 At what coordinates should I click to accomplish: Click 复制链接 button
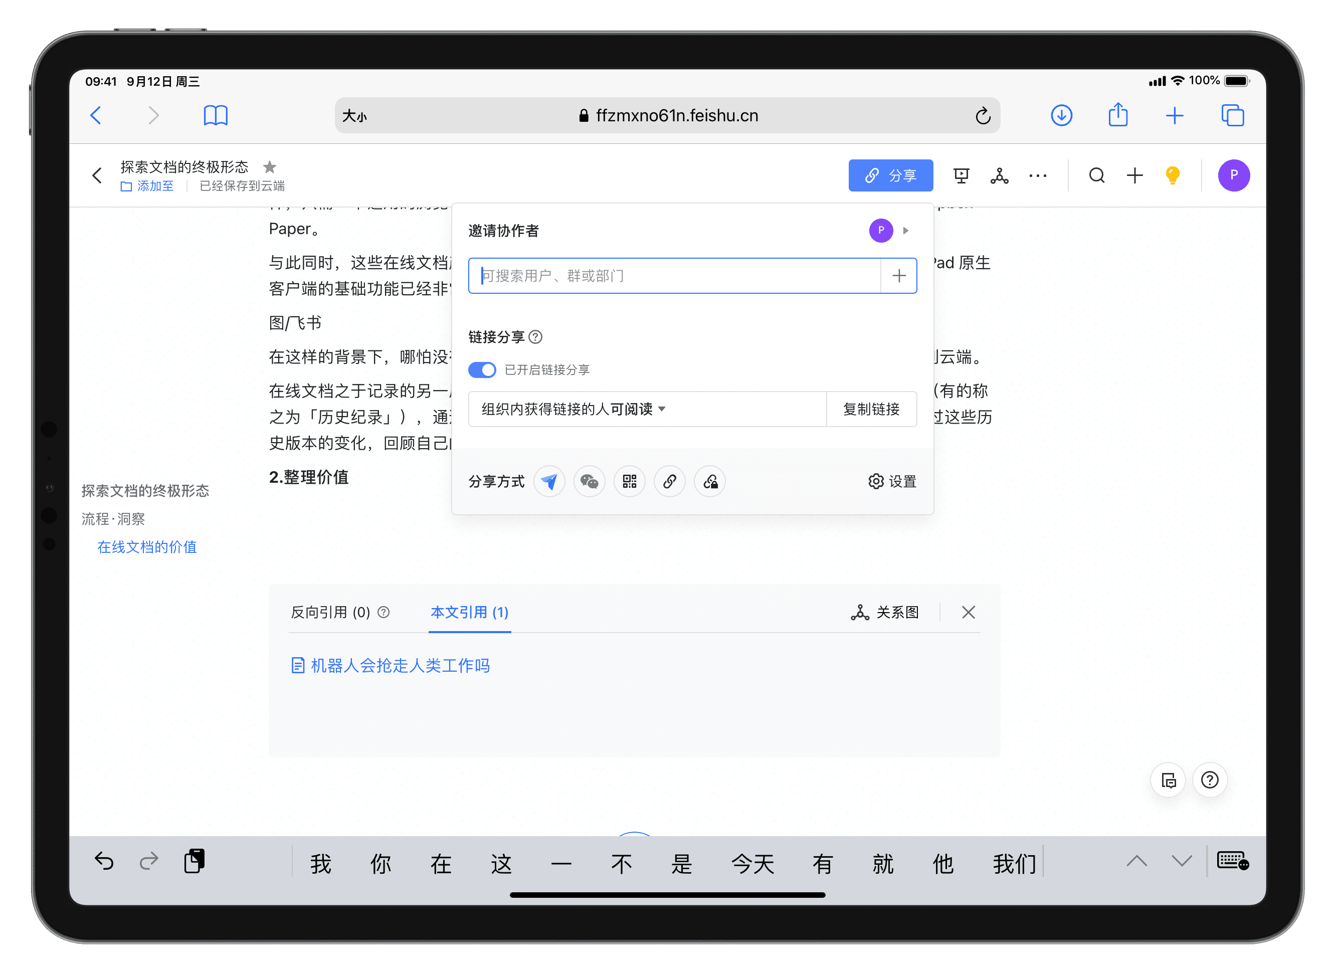click(871, 409)
